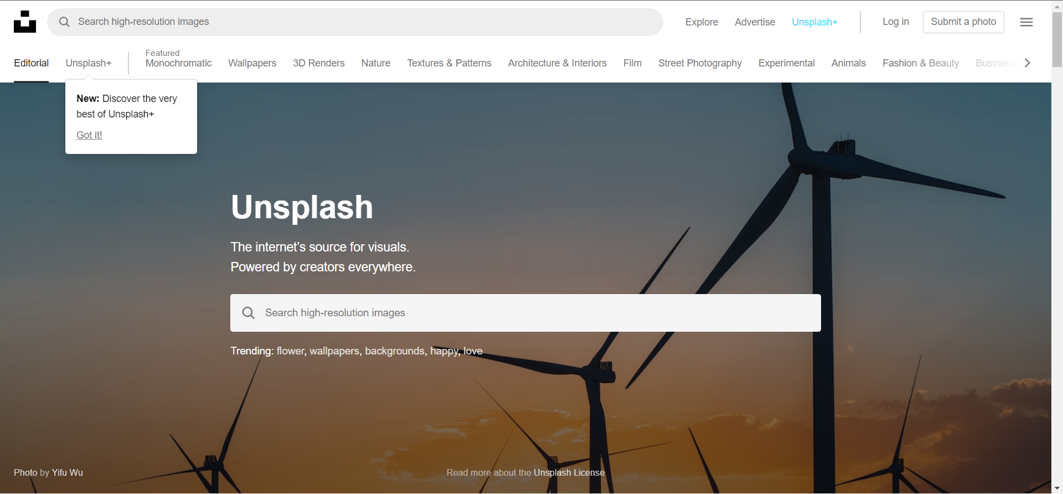Click Log in
Screen dimensions: 1063x494
tap(896, 22)
